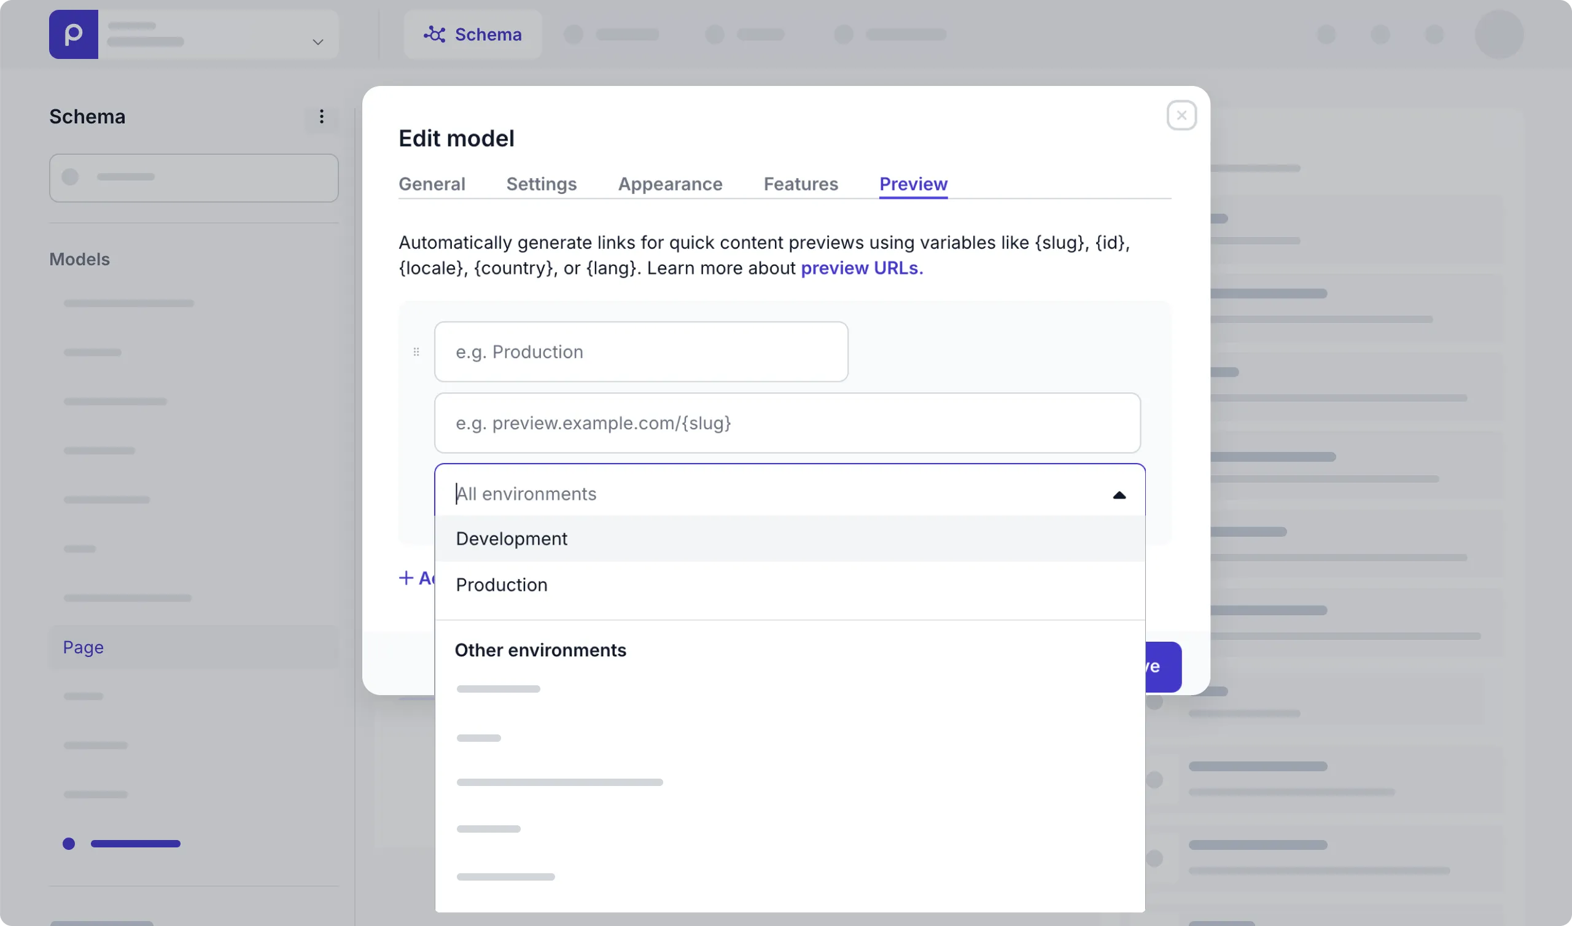Close the Edit model dialog
The height and width of the screenshot is (926, 1572).
click(1181, 115)
